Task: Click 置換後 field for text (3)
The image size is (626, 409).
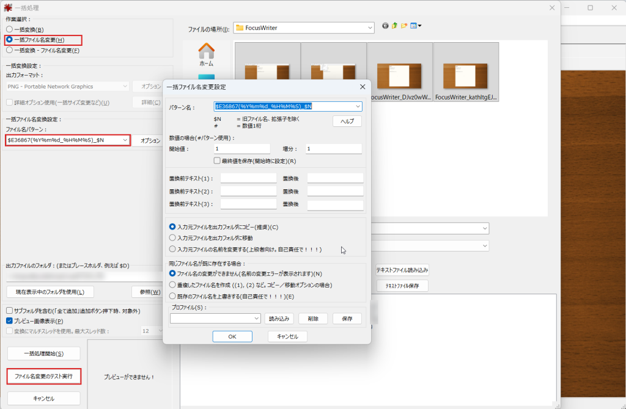Action: [x=336, y=204]
